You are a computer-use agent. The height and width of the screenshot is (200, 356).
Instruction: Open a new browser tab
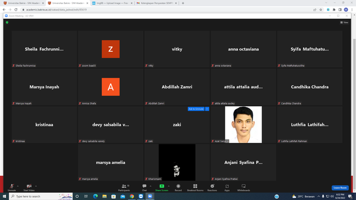click(x=183, y=3)
